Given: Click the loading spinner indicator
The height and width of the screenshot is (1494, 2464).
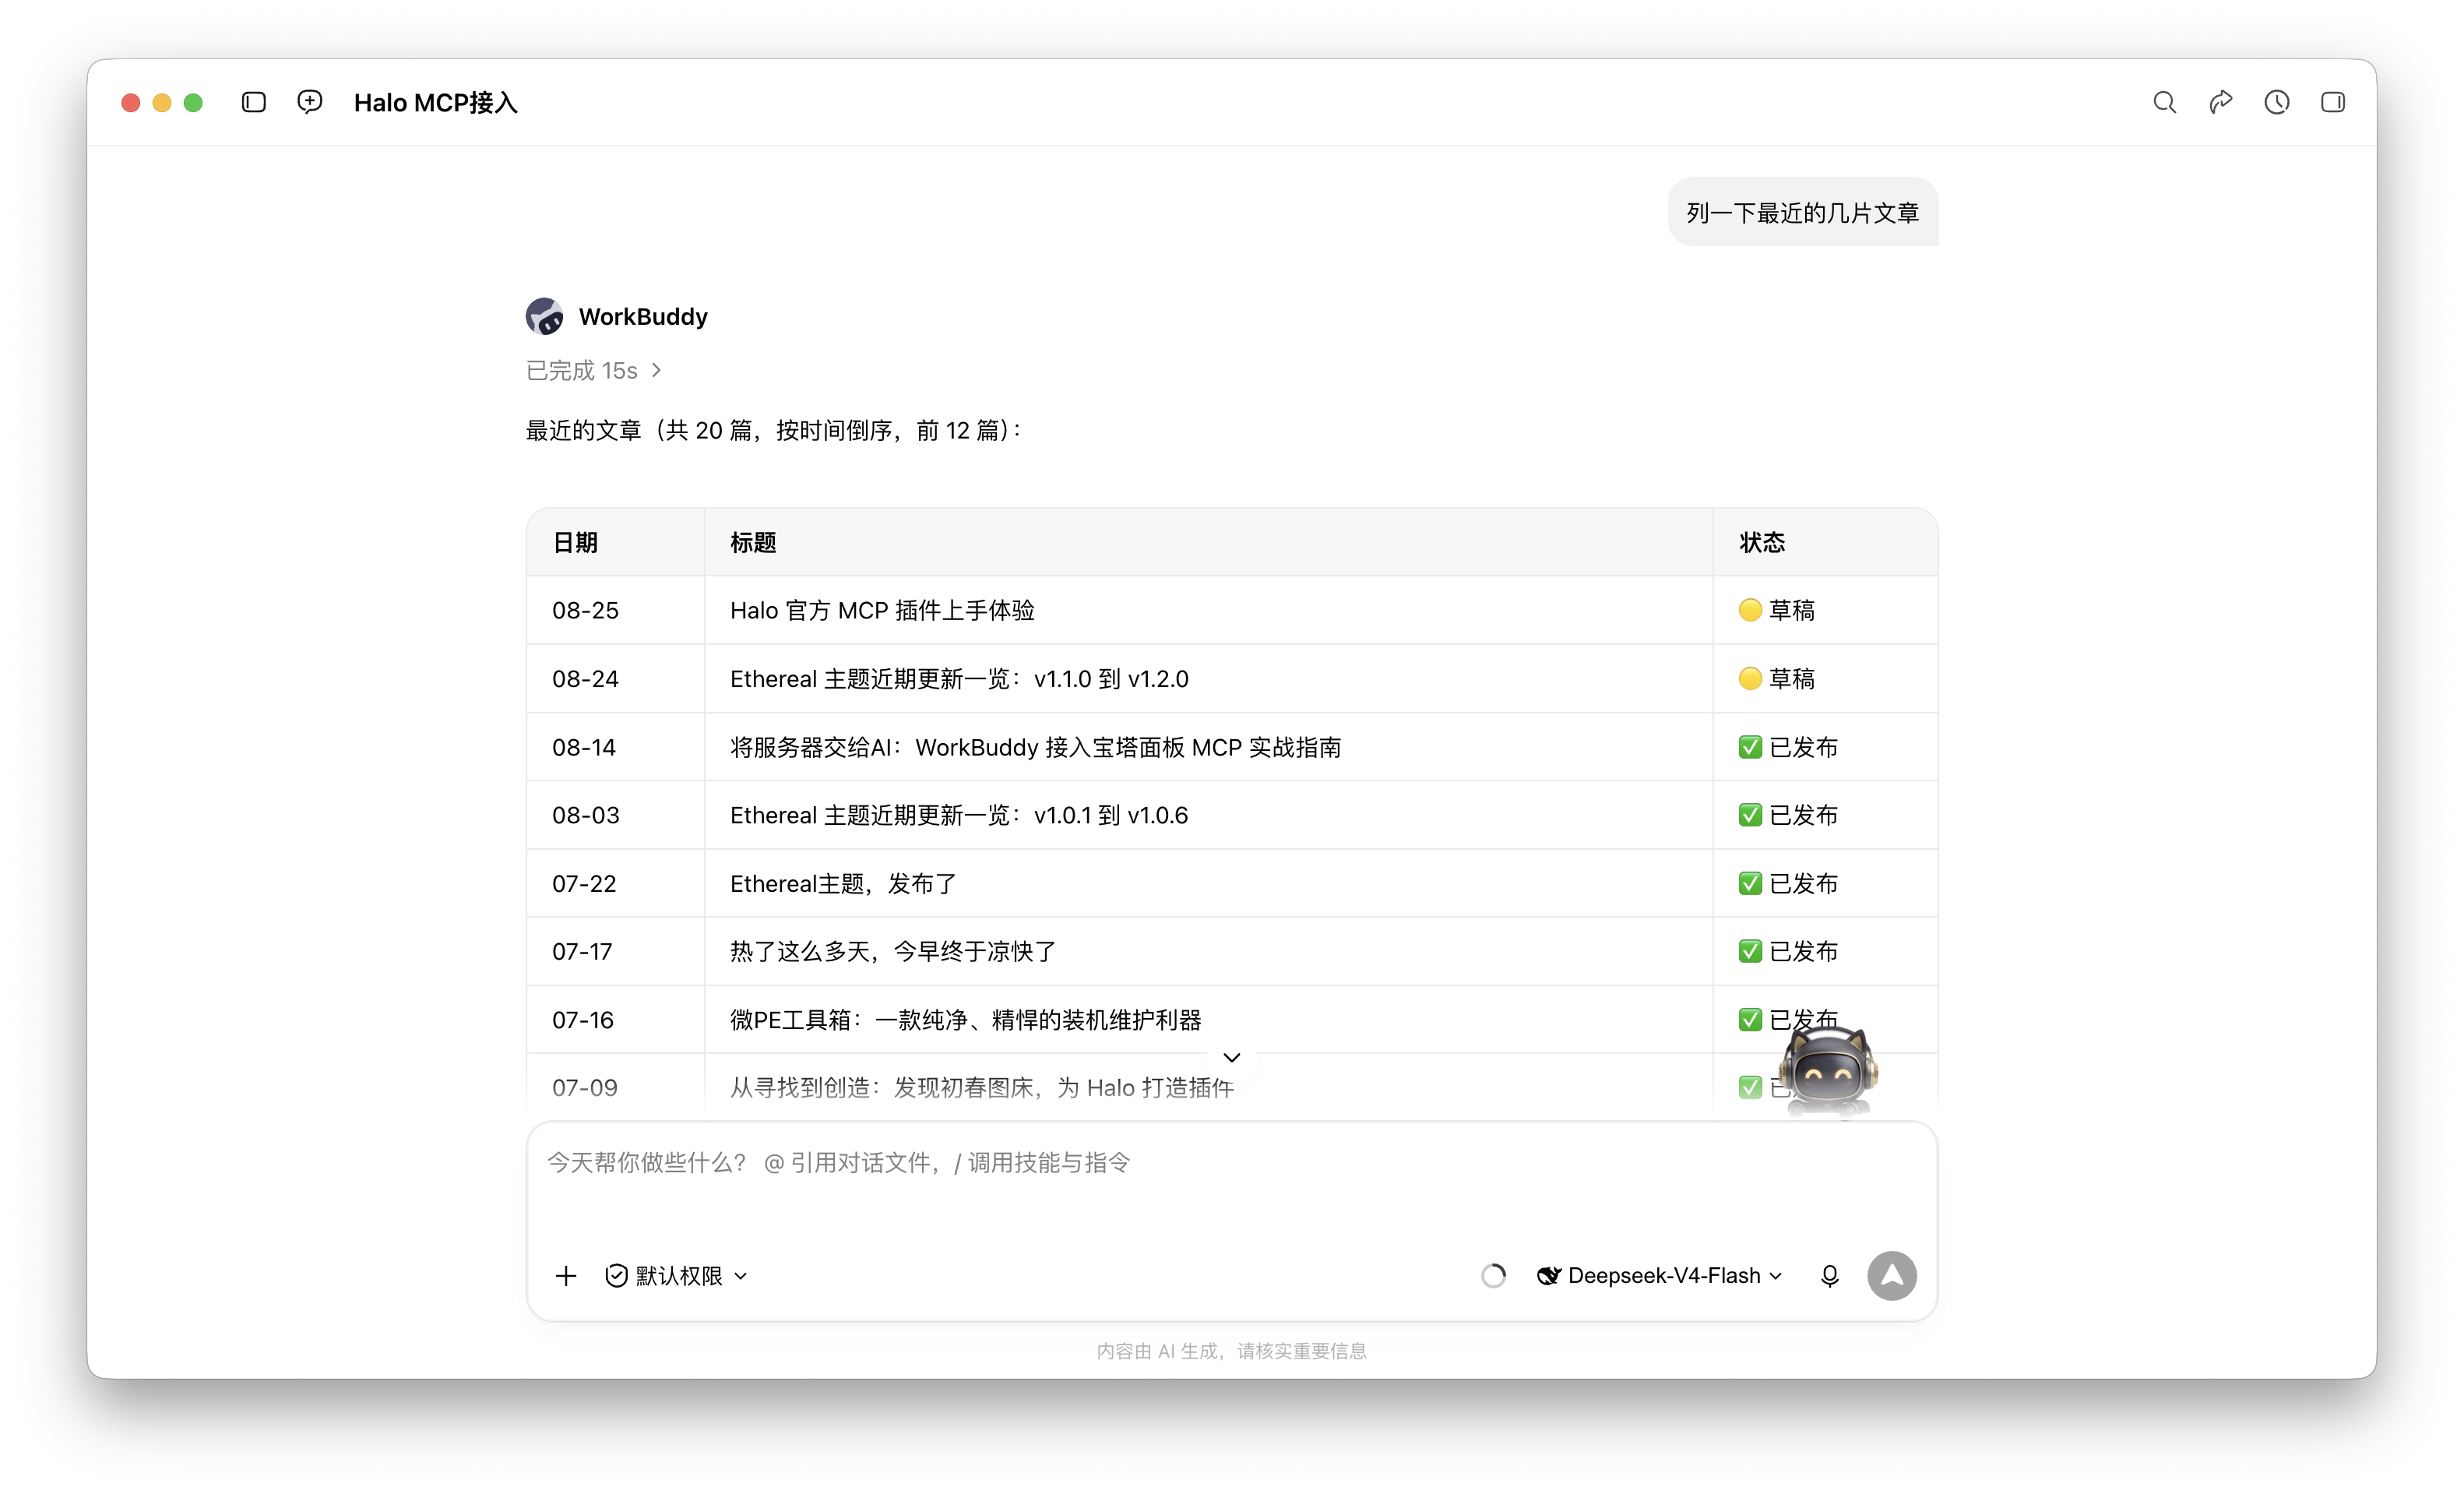Looking at the screenshot, I should click(x=1494, y=1276).
